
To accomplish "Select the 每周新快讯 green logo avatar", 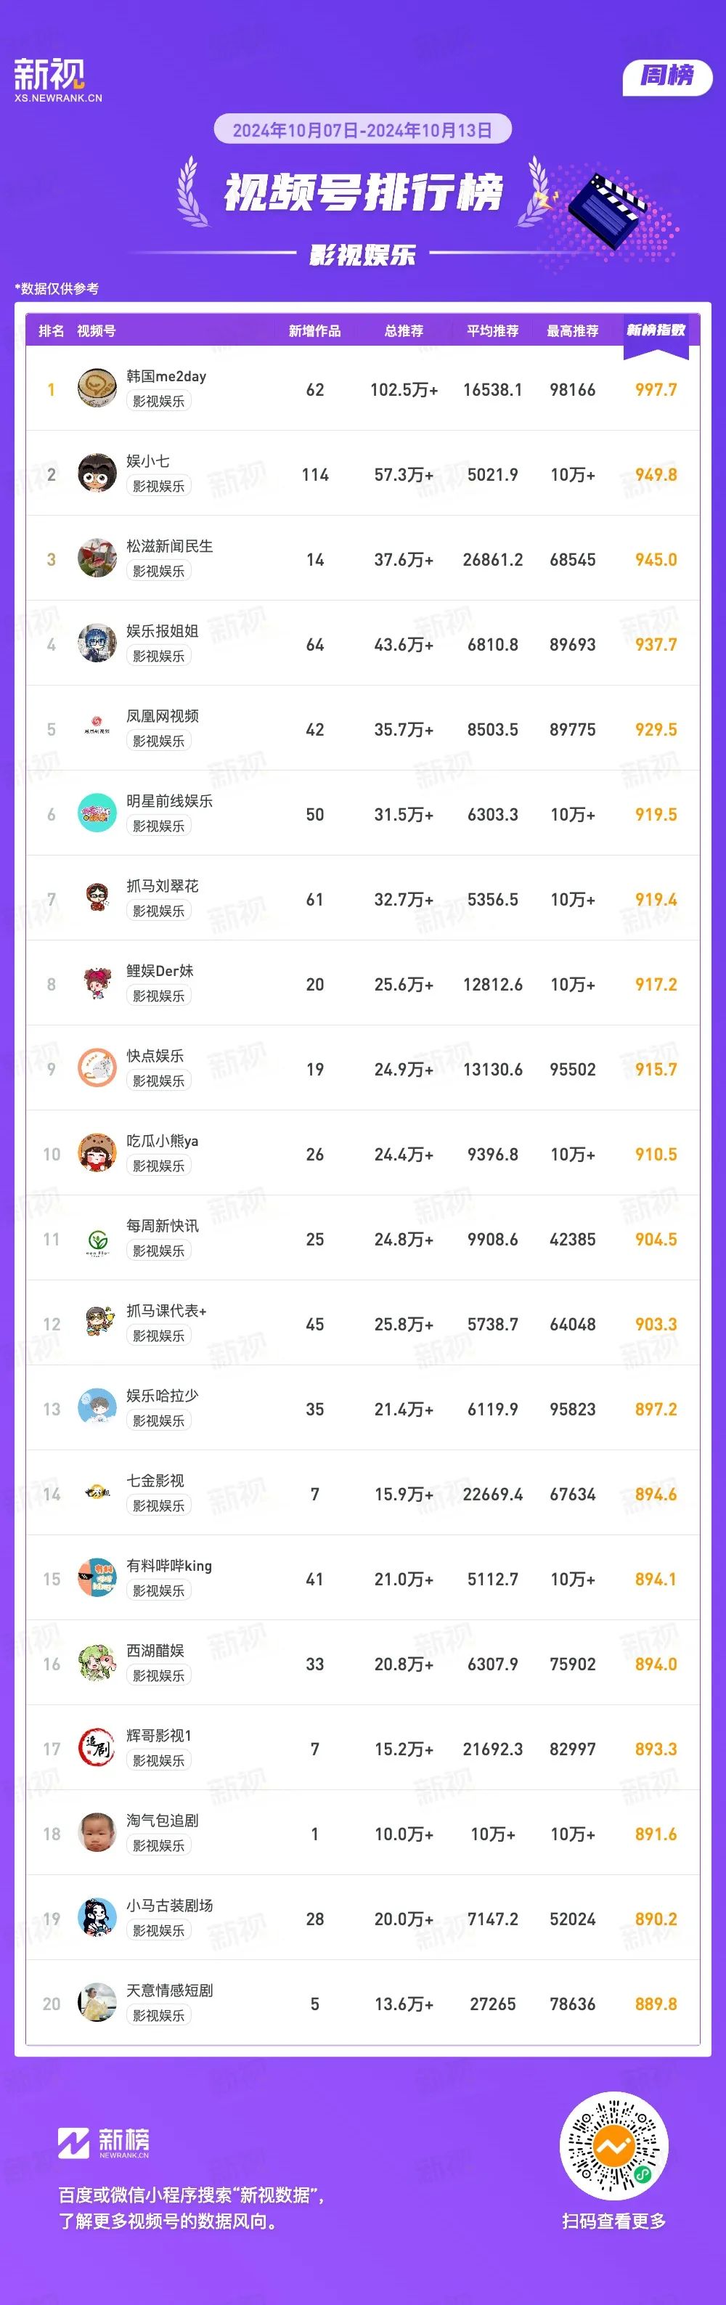I will click(x=97, y=1238).
